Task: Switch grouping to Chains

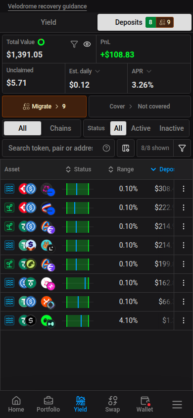Action: 61,128
